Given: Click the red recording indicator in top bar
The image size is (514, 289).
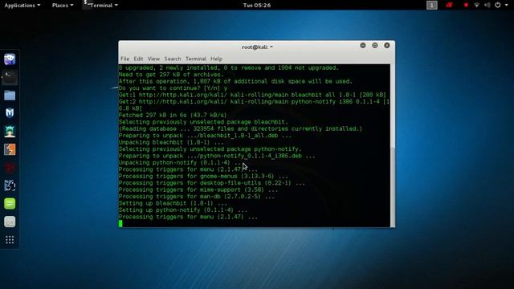Looking at the screenshot, I should point(466,5).
